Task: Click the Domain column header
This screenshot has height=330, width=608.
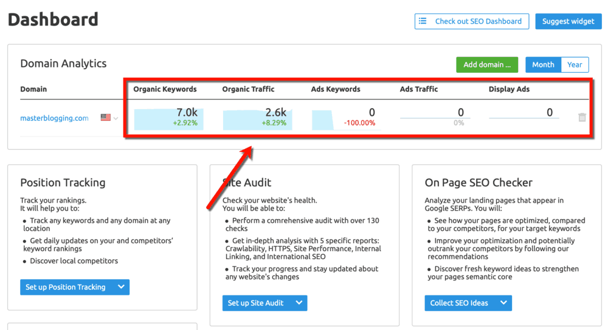Action: coord(33,89)
